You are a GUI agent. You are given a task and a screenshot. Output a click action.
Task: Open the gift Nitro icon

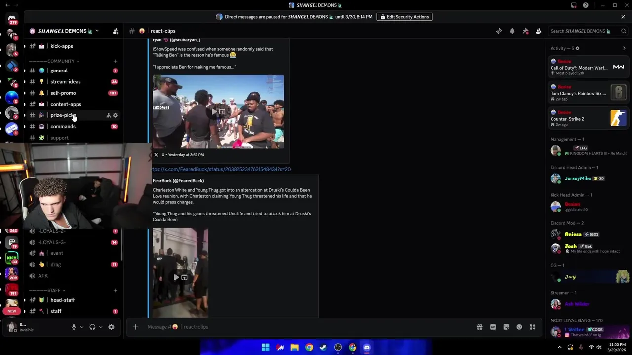click(x=480, y=327)
